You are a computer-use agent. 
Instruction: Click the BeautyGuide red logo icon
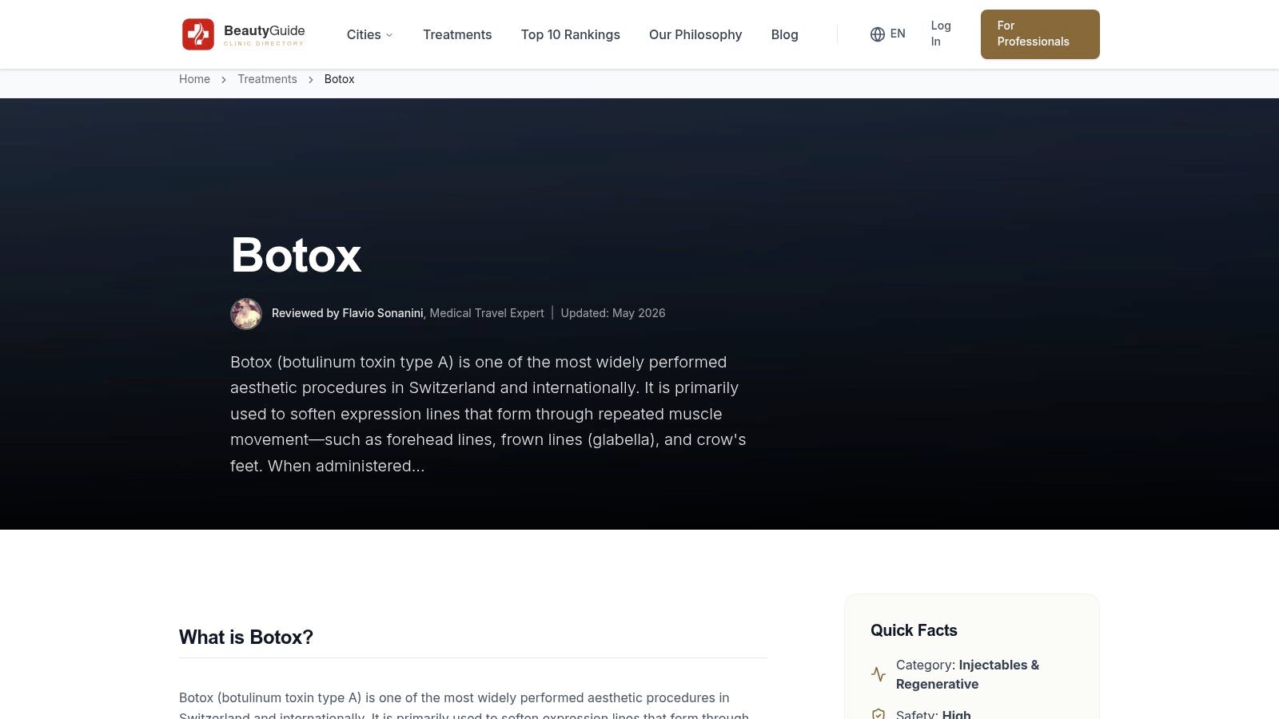198,34
